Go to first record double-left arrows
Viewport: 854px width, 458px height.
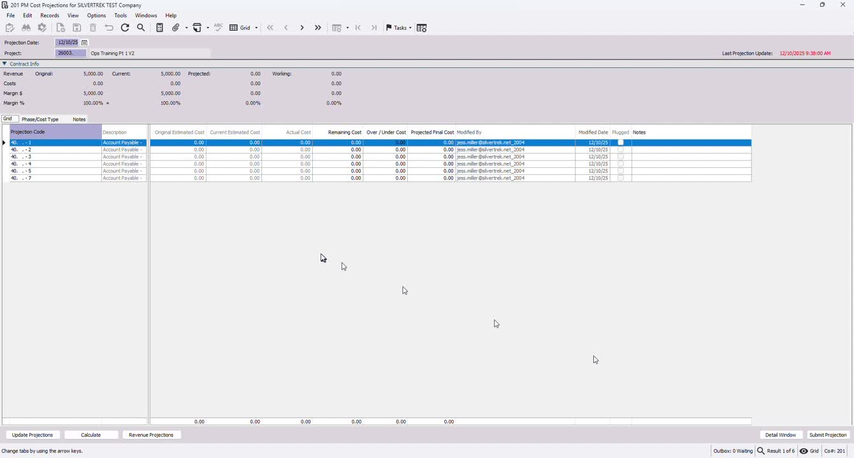[270, 28]
